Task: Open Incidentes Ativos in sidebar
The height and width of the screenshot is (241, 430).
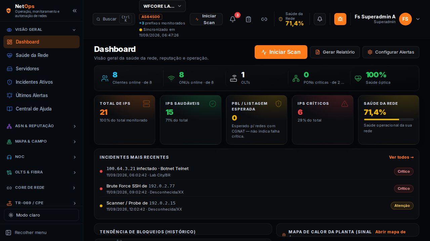Action: point(41,82)
